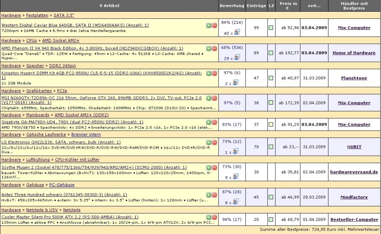Tick LZ checkbox for MSI N260GTX
The width and height of the screenshot is (381, 234).
point(271,103)
